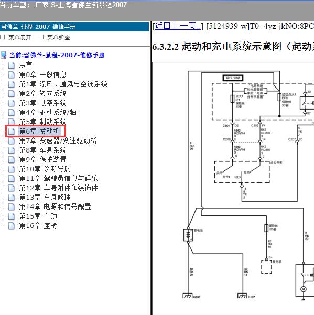The image size is (314, 315).
Task: Click the 运行/起动 box in the diagram
Action: (233, 78)
